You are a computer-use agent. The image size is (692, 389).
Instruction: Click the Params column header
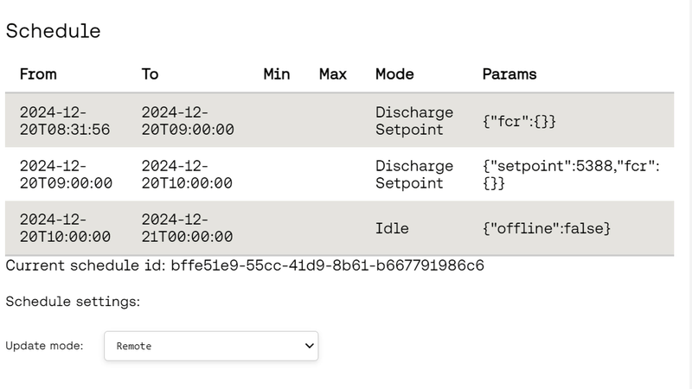[509, 74]
